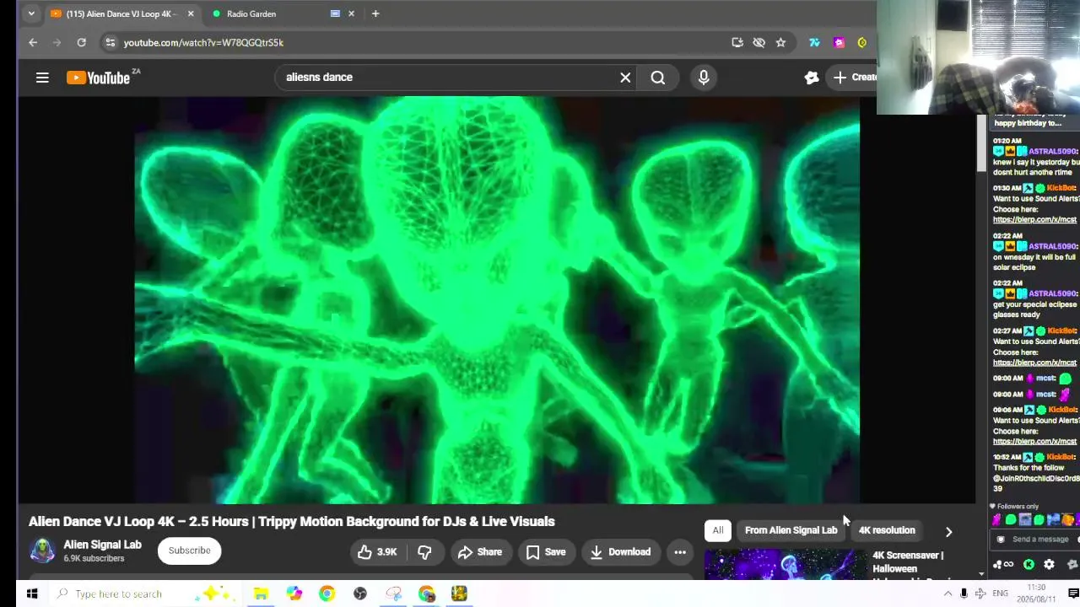Click the pink extension icon in toolbar
Image resolution: width=1080 pixels, height=607 pixels.
point(839,42)
